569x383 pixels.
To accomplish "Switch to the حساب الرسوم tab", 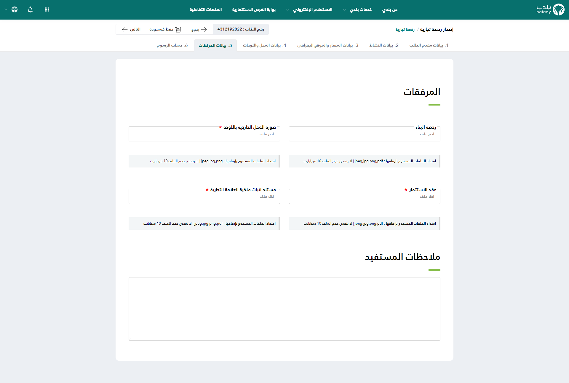I will [172, 45].
